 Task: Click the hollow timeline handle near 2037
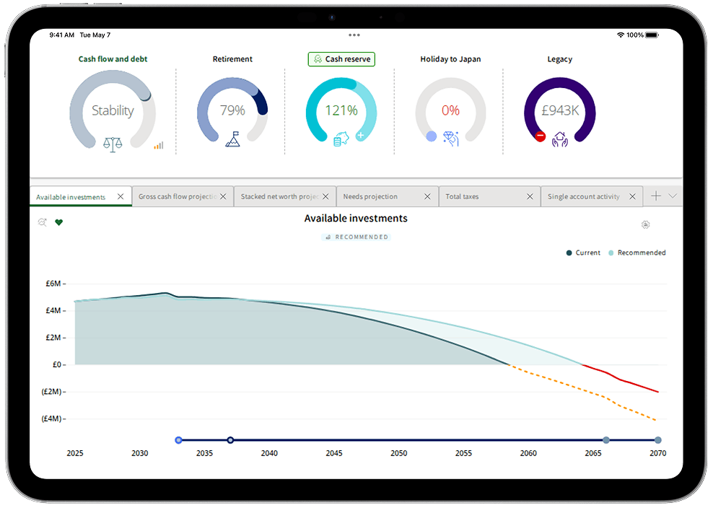click(230, 439)
